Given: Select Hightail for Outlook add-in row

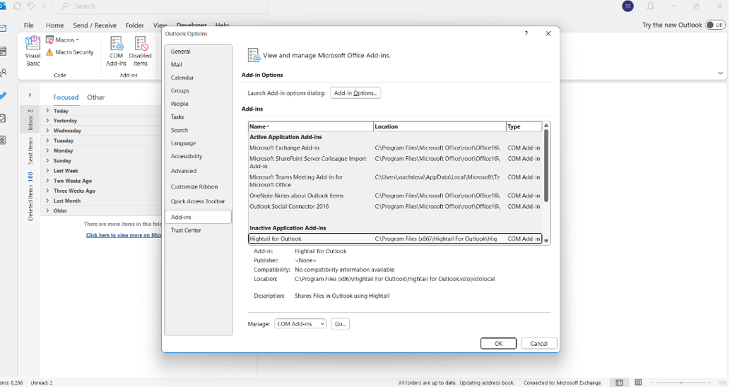Looking at the screenshot, I should pos(395,239).
